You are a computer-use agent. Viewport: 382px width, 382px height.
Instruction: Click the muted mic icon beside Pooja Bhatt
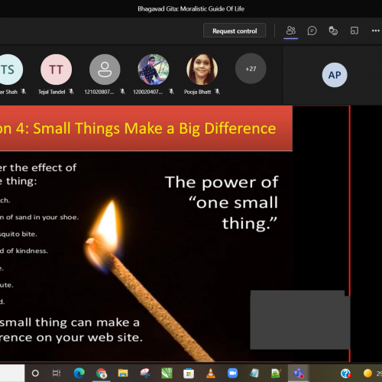(x=217, y=92)
